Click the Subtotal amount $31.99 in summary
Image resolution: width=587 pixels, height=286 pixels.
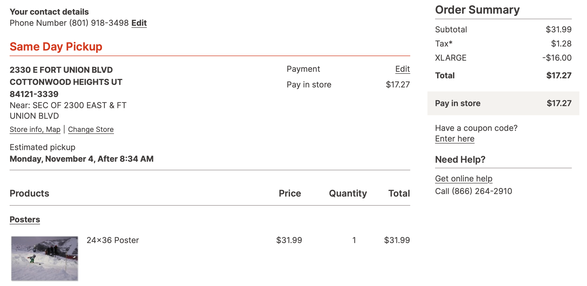[x=558, y=30]
